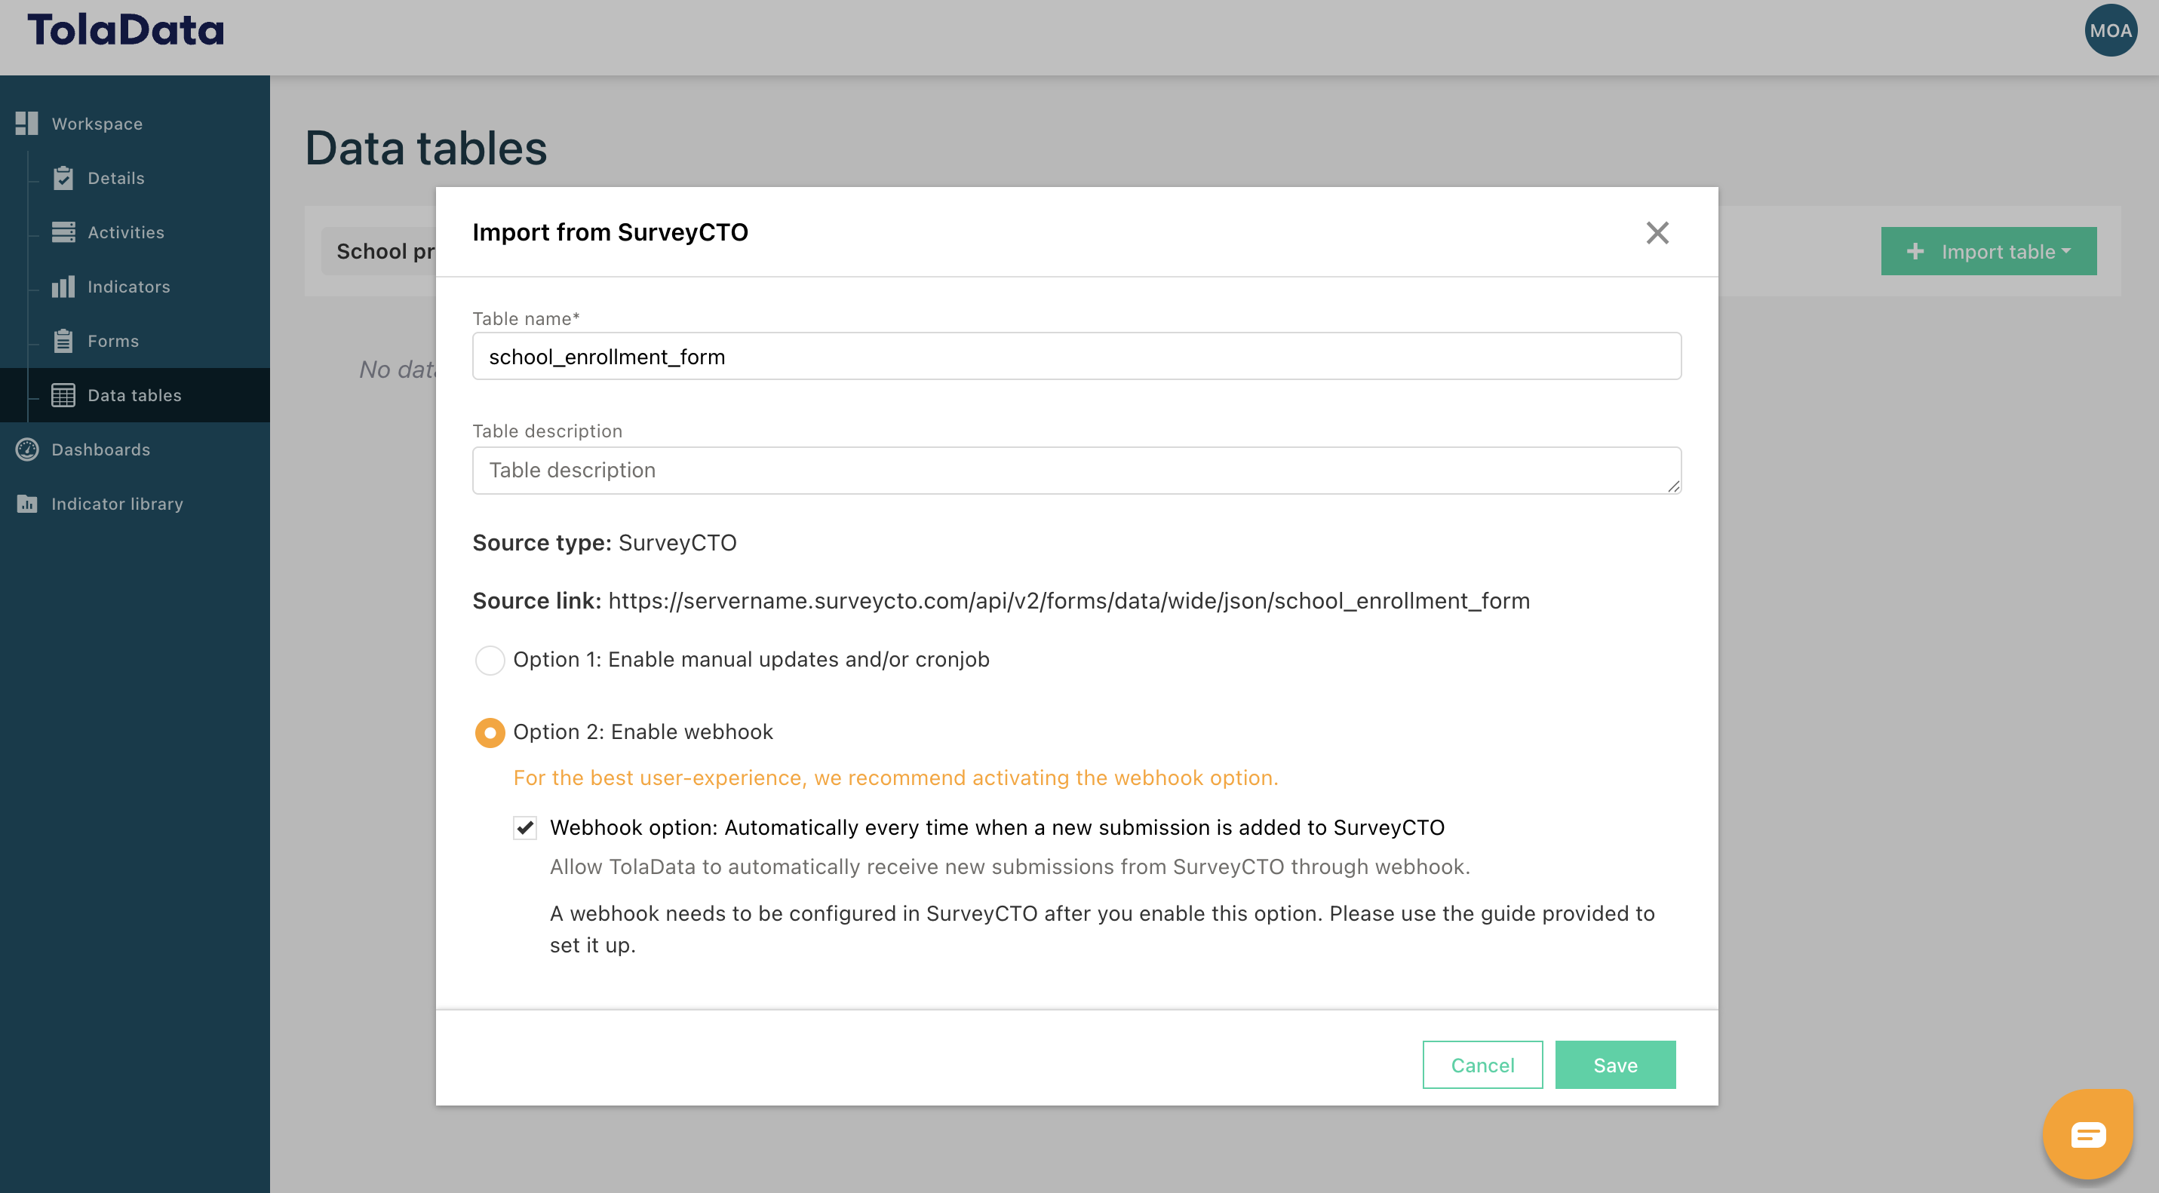This screenshot has height=1193, width=2159.
Task: Open the orange chat support bubble
Action: pyautogui.click(x=2088, y=1133)
